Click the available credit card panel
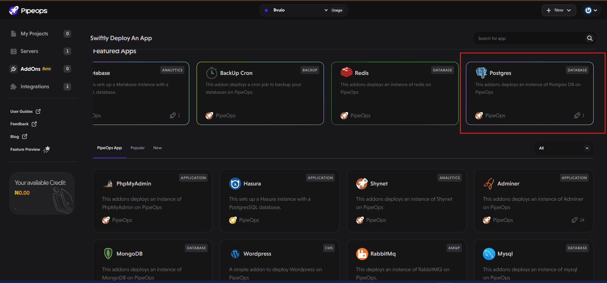Viewport: 607px width, 283px height. (42, 193)
